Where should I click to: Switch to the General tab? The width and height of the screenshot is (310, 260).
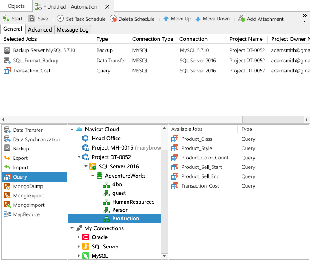13,29
